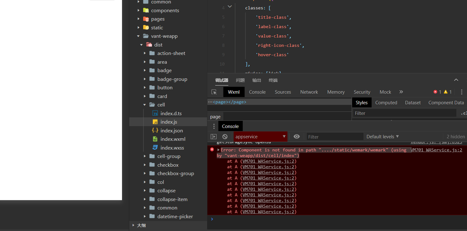
Task: Click the red error count indicator
Action: (x=437, y=92)
